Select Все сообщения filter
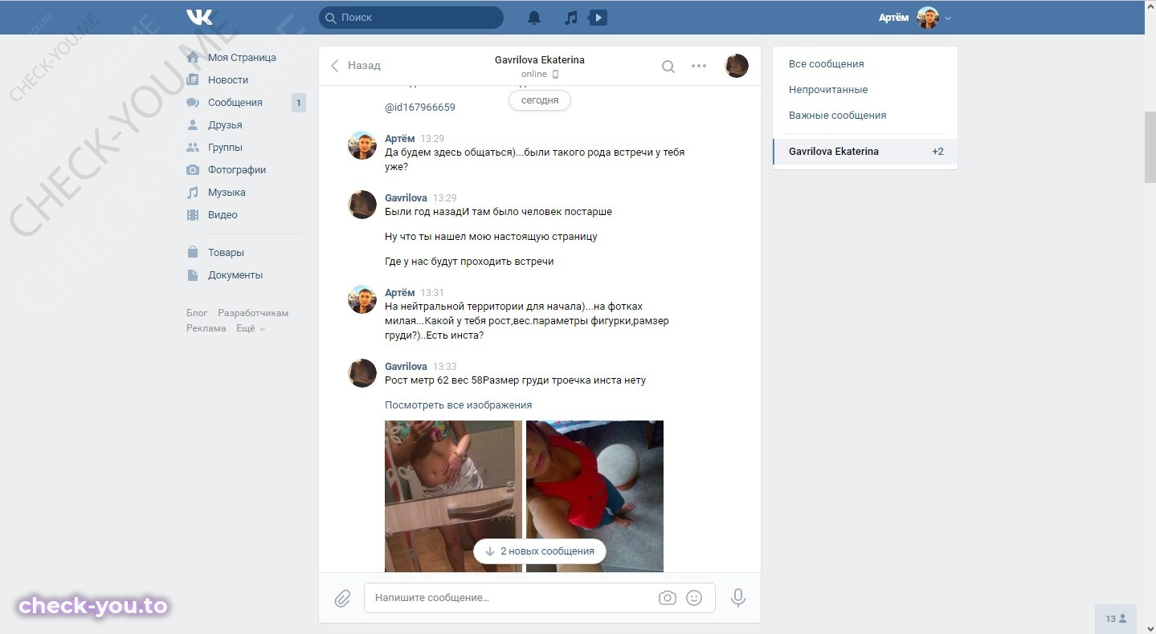This screenshot has width=1156, height=634. [x=865, y=64]
